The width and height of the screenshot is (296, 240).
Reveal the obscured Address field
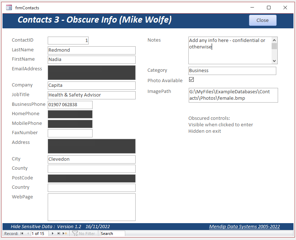91,146
